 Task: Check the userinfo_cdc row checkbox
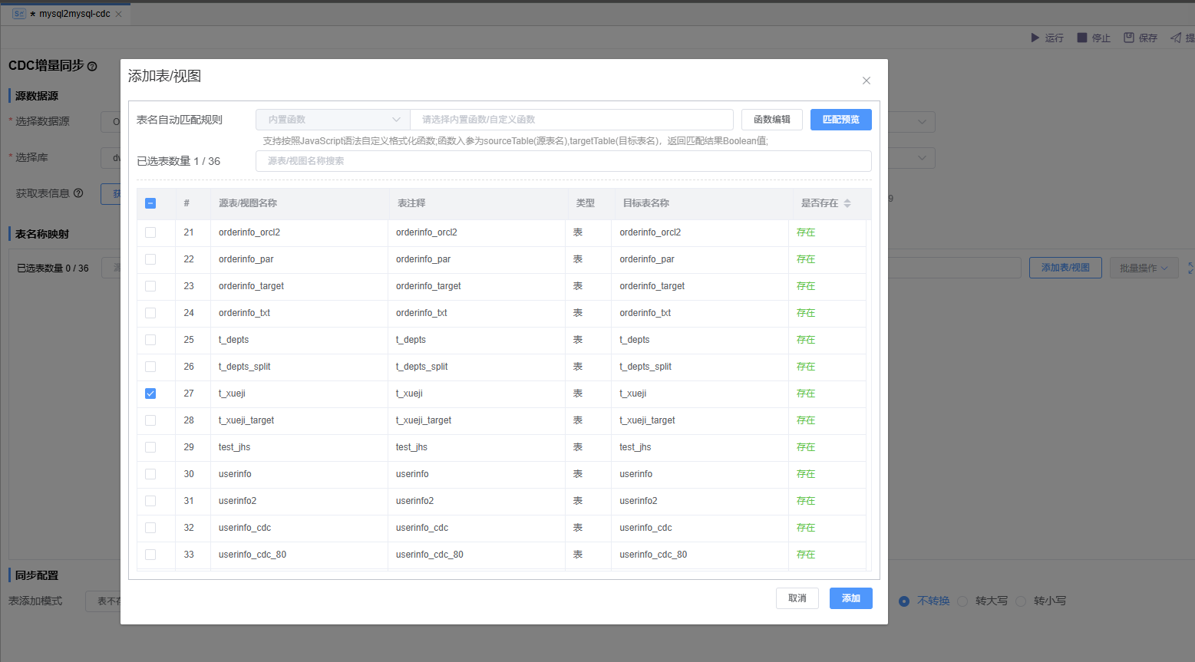(x=150, y=528)
